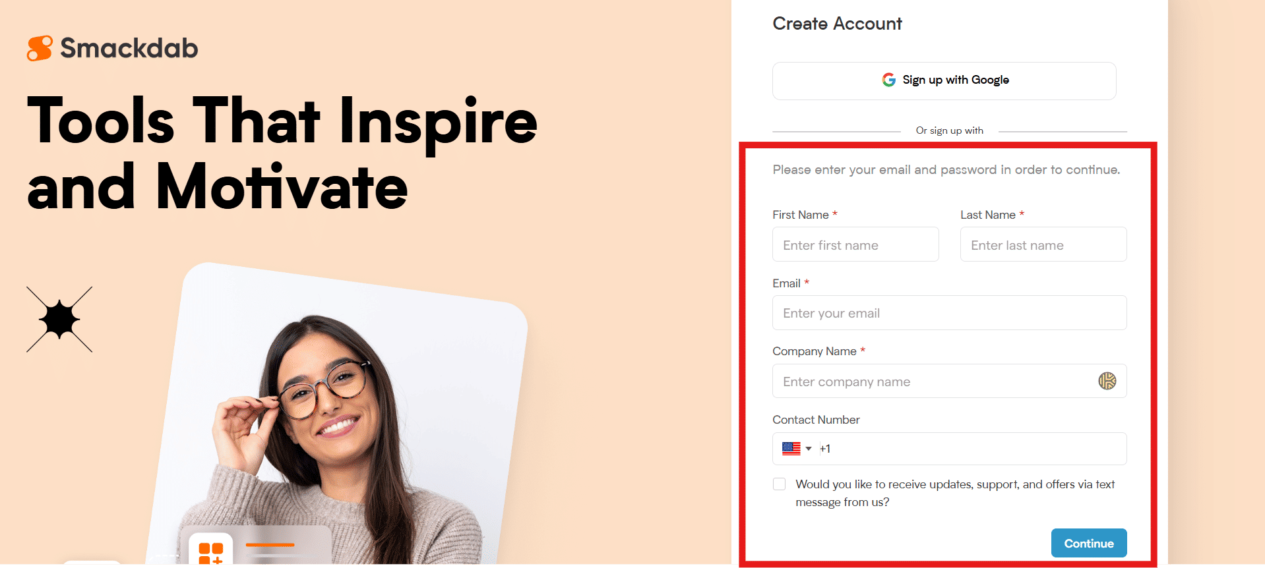Viewport: 1265px width, 568px height.
Task: Click the Google G logo icon
Action: 889,80
